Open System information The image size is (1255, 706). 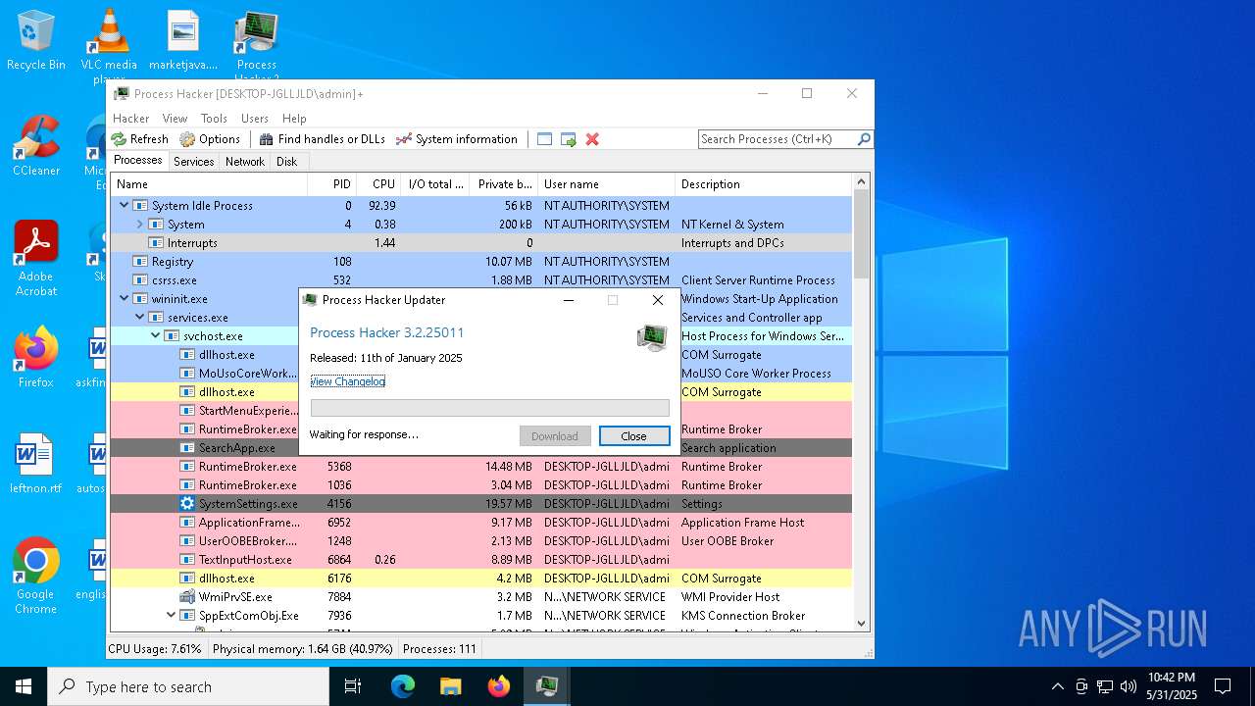pyautogui.click(x=456, y=139)
